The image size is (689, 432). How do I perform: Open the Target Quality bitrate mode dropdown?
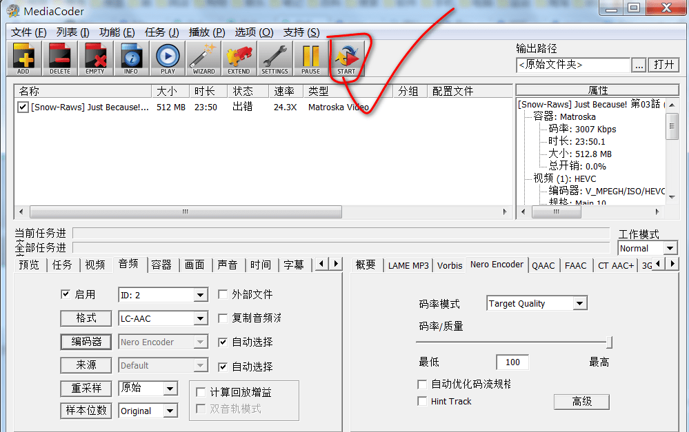[x=537, y=302]
